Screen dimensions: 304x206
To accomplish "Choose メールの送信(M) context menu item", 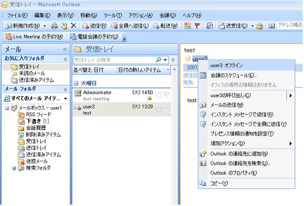I will tap(247, 105).
